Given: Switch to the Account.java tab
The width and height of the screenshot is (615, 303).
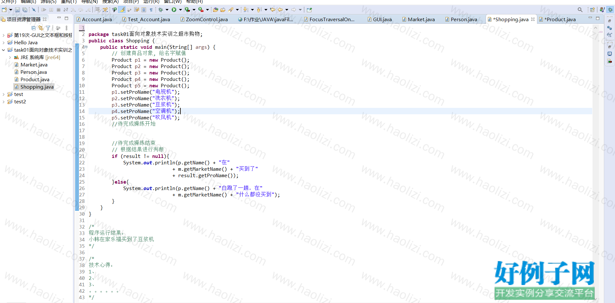Looking at the screenshot, I should click(x=94, y=19).
